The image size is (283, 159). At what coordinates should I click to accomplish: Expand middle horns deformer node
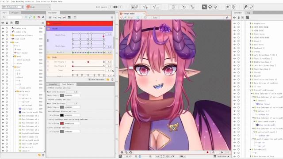251,23
